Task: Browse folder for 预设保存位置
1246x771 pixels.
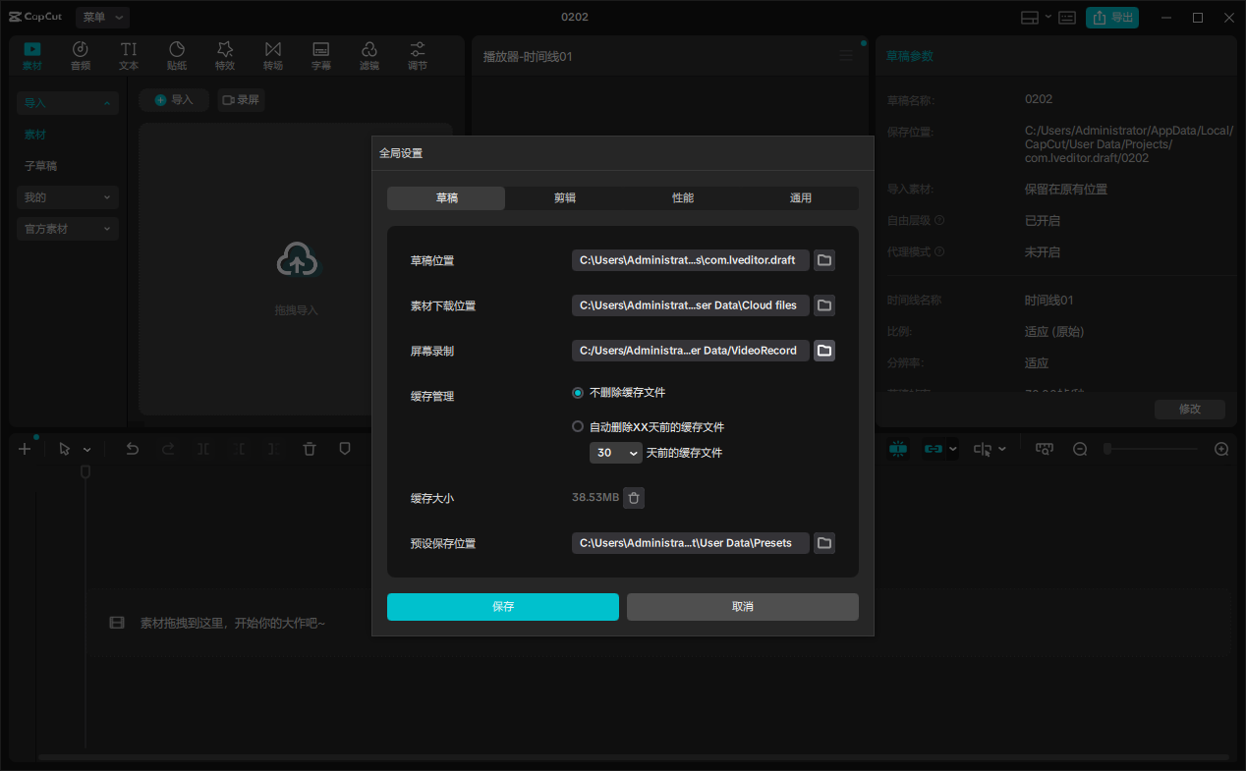Action: coord(824,543)
